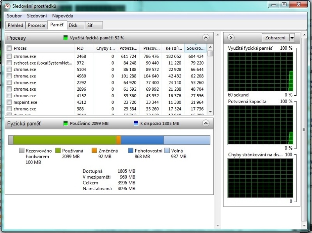
Task: Sort by the Potvrze... column header
Action: [x=128, y=48]
